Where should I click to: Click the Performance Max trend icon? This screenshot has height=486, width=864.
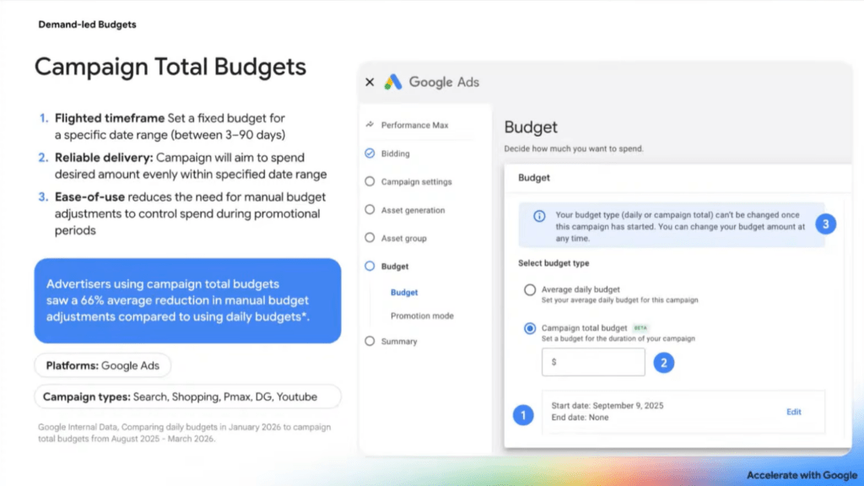point(370,125)
